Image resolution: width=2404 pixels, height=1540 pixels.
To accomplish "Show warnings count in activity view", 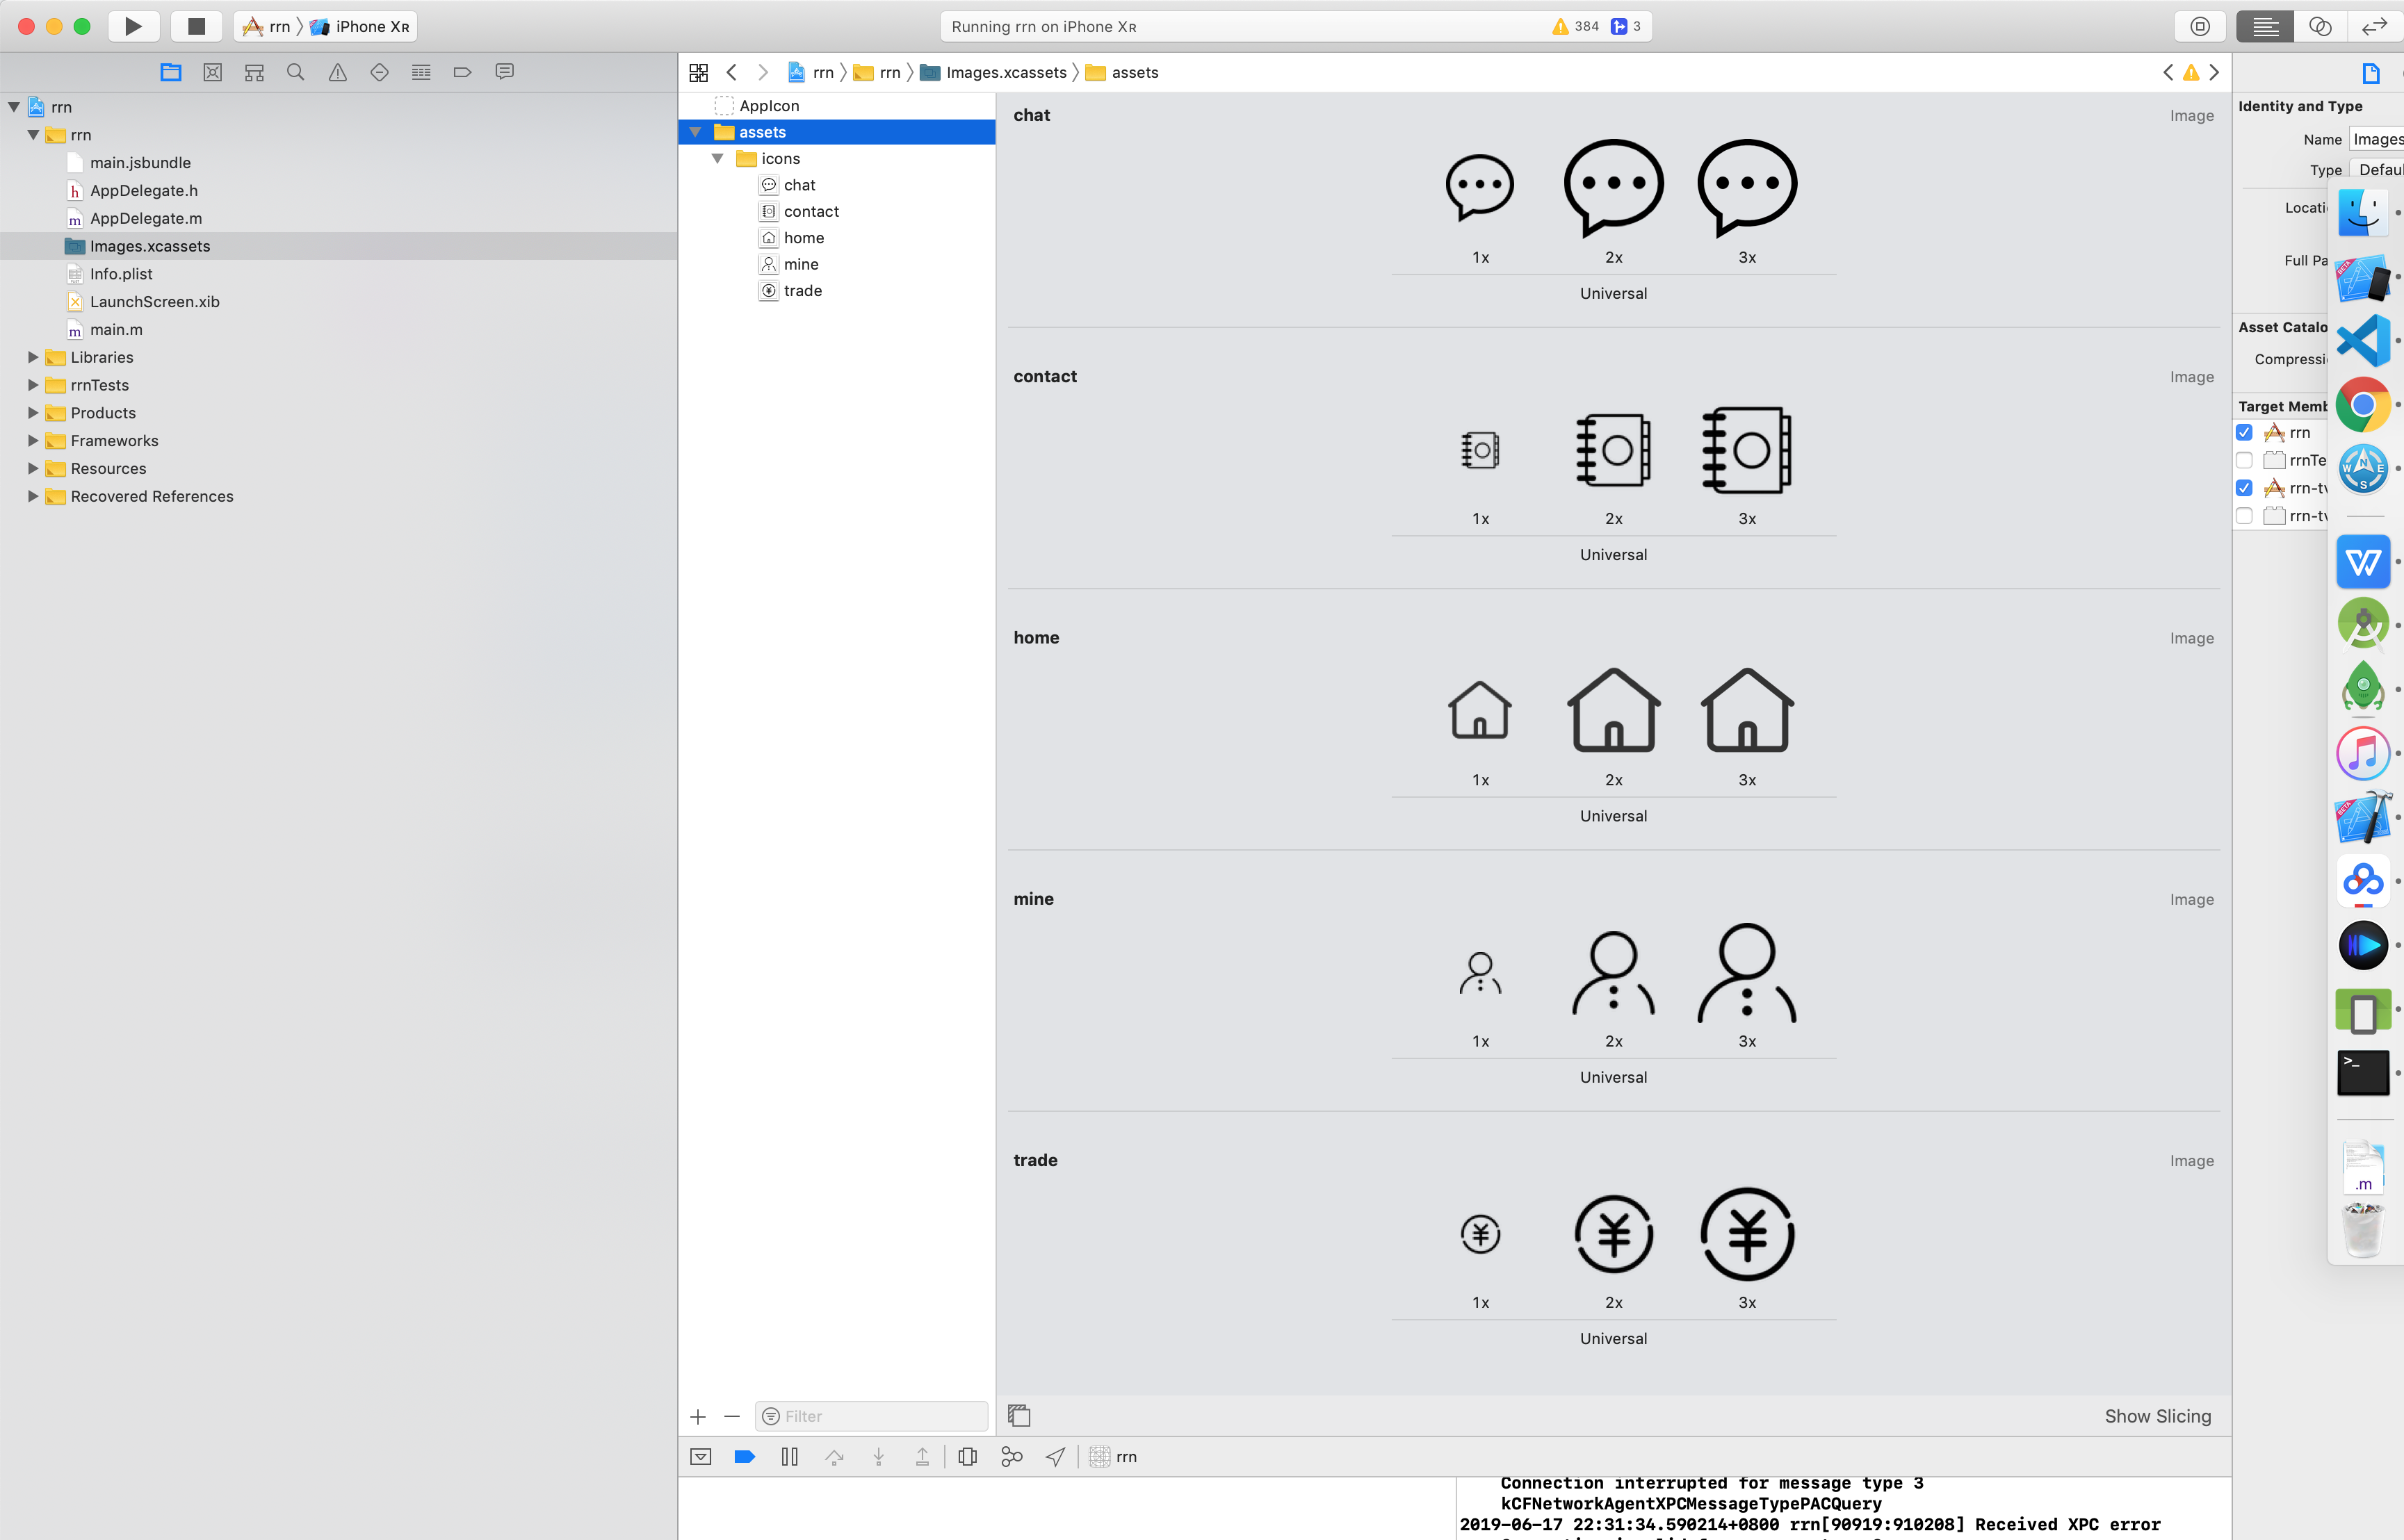I will pos(1575,26).
